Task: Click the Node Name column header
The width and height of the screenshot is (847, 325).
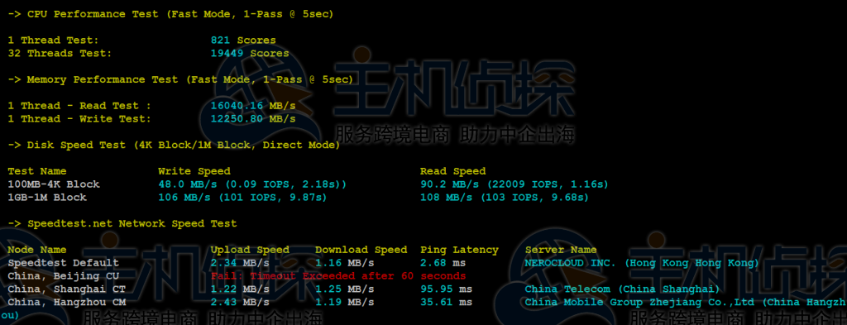Action: [x=37, y=250]
